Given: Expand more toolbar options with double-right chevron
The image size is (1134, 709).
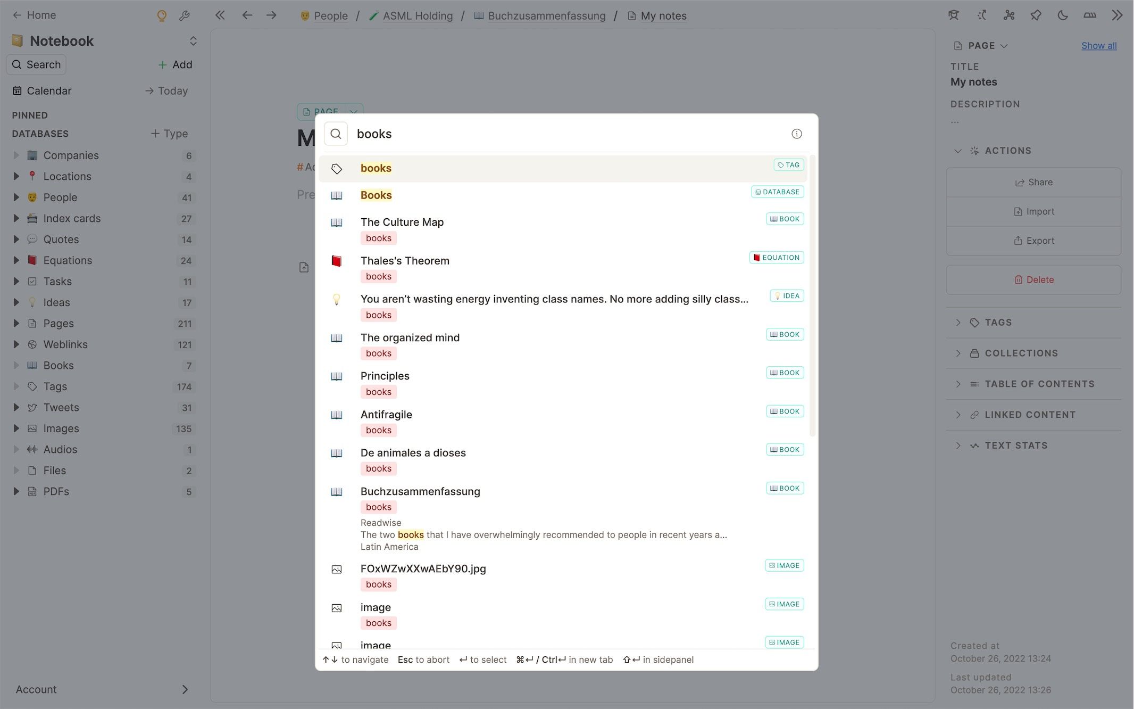Looking at the screenshot, I should click(1117, 15).
